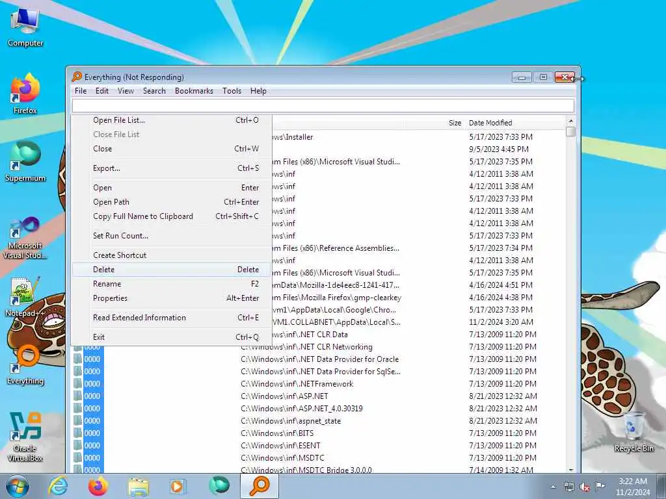Select Open in the File menu
This screenshot has height=499, width=666.
click(x=171, y=188)
